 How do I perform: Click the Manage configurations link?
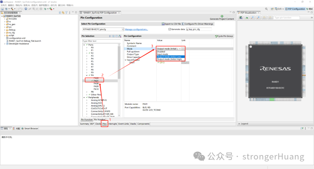[136, 29]
